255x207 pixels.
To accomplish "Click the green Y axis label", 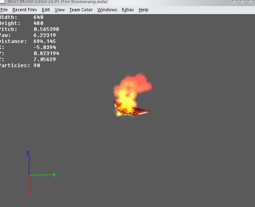I will coord(54,175).
